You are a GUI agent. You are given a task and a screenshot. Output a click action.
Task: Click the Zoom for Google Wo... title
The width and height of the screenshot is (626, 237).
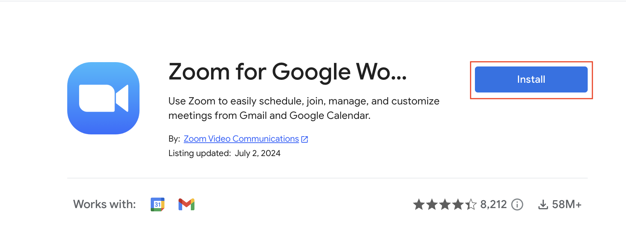click(287, 73)
